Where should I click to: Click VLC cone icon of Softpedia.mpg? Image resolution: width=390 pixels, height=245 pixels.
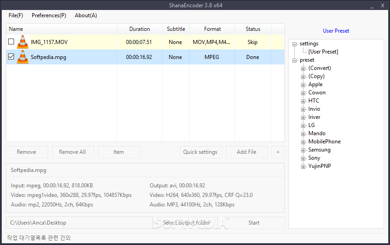click(23, 57)
